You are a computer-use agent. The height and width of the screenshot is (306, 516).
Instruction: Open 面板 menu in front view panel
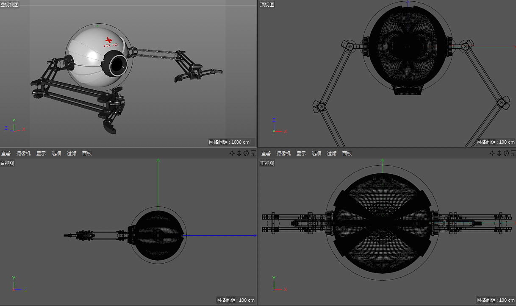pyautogui.click(x=347, y=153)
